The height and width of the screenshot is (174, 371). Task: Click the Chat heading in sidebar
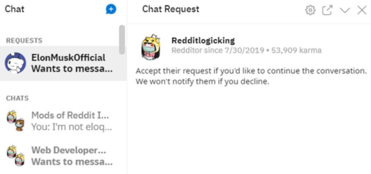point(15,9)
